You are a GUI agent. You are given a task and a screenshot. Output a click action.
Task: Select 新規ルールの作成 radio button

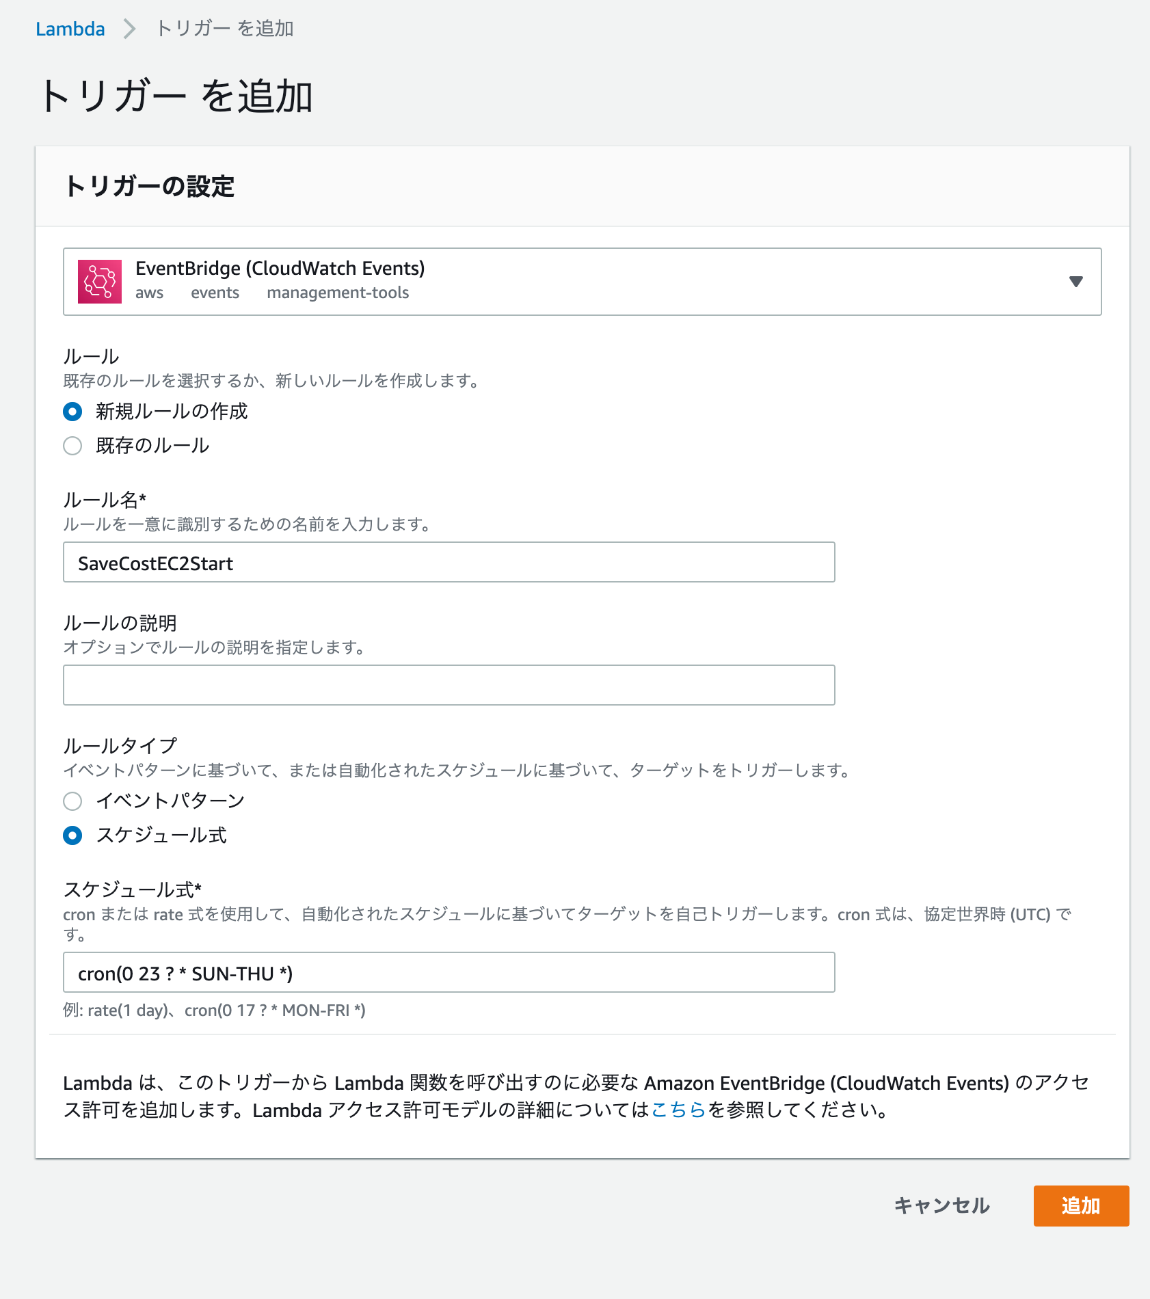click(72, 412)
